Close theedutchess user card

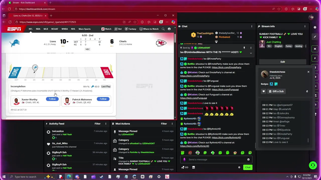tap(308, 72)
